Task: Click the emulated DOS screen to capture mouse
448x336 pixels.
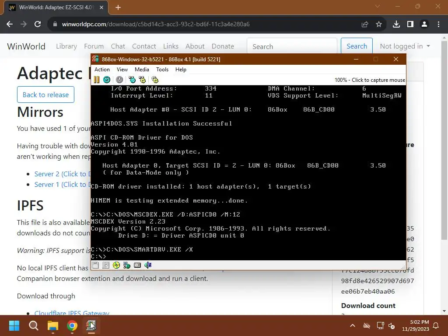Action: [248, 172]
